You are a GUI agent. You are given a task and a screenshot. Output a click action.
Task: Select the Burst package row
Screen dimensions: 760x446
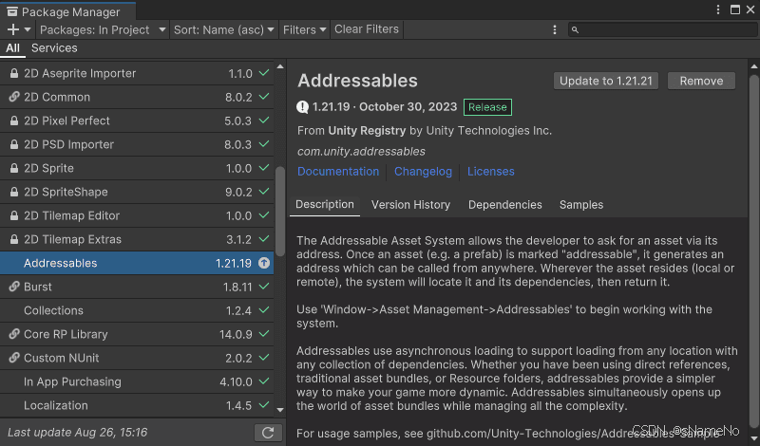[x=137, y=287]
